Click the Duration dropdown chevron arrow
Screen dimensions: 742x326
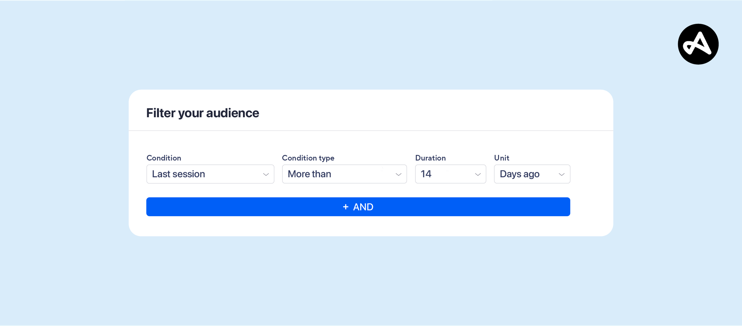478,174
